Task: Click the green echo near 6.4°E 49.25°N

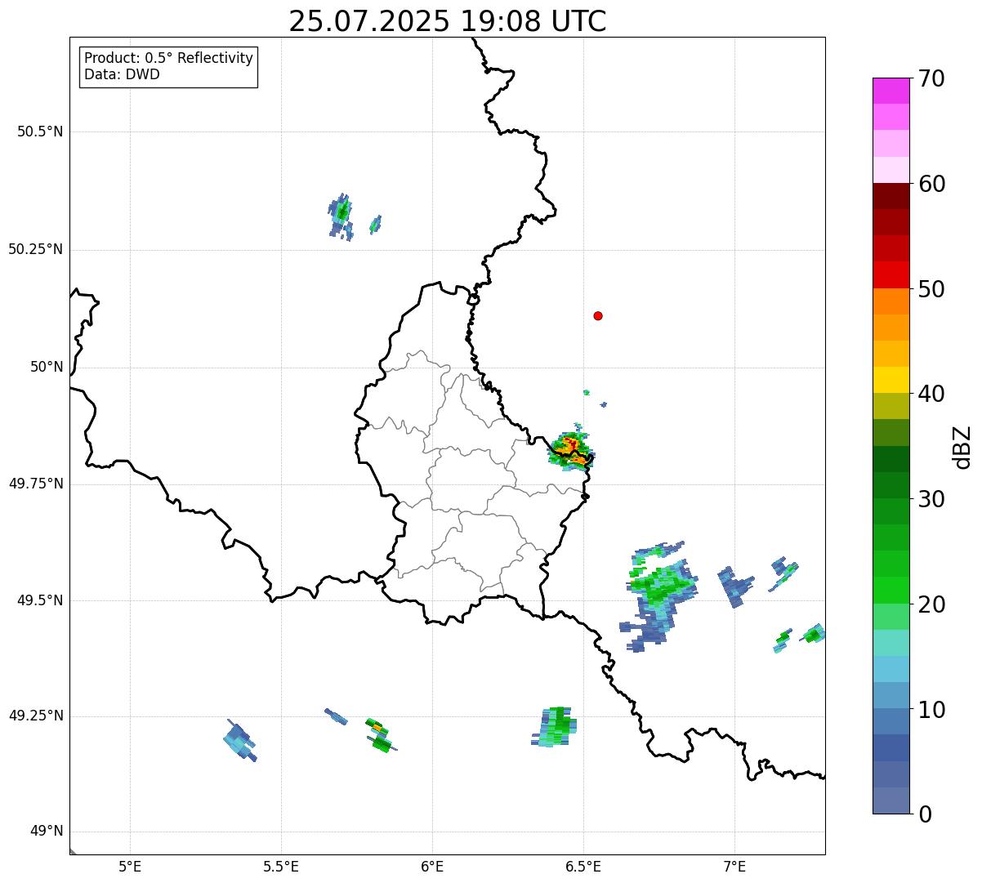Action: [x=556, y=727]
